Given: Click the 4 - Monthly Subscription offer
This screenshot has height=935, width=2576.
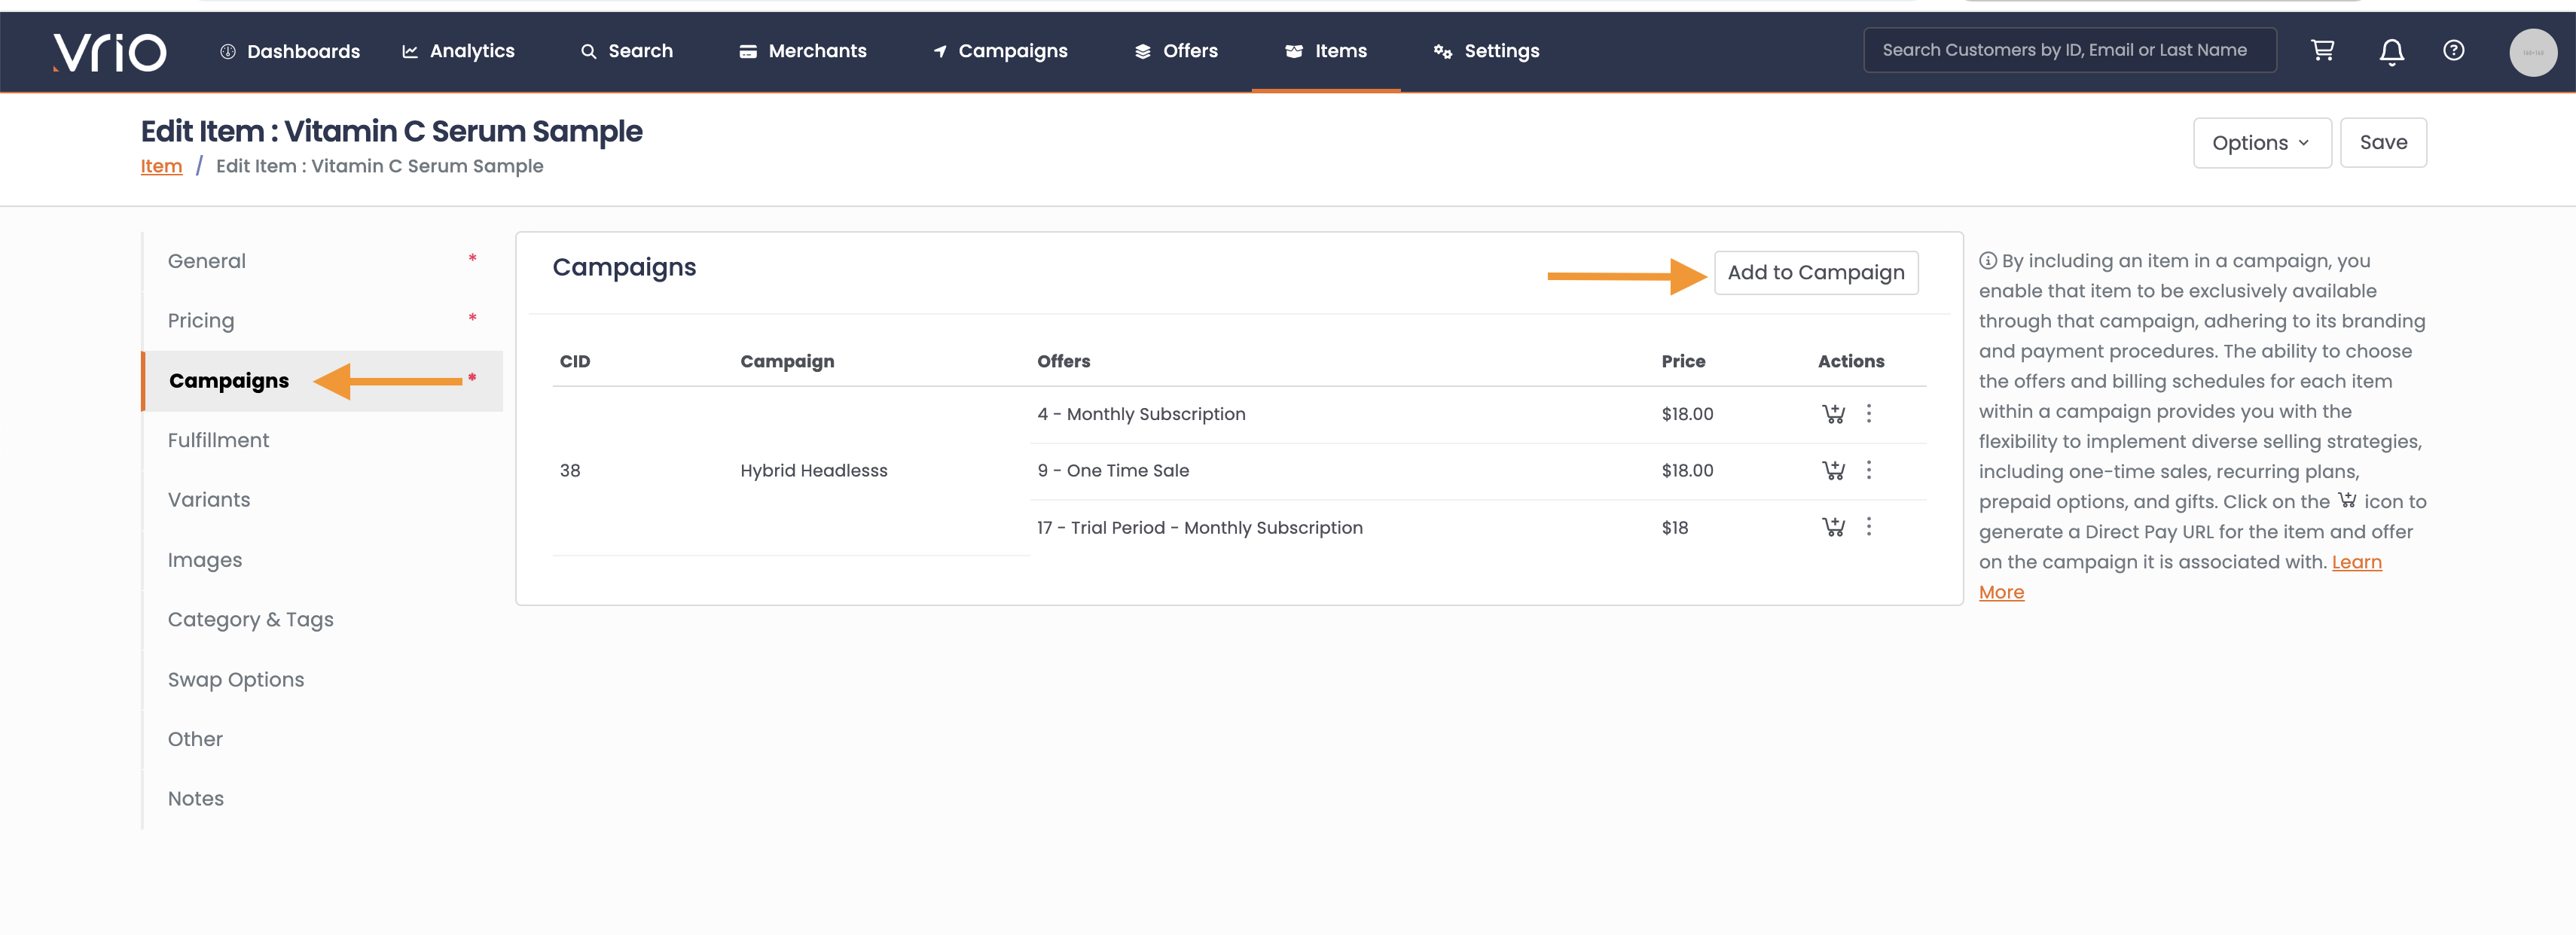Looking at the screenshot, I should pos(1141,414).
